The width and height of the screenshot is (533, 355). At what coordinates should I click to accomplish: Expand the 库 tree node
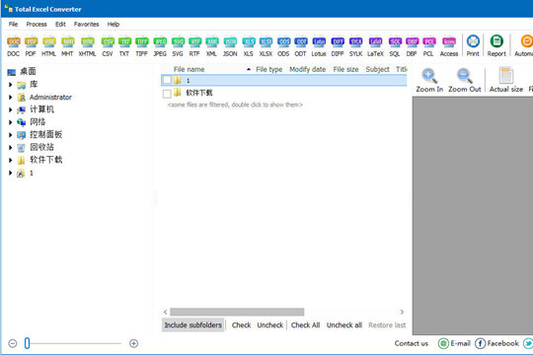click(x=10, y=85)
